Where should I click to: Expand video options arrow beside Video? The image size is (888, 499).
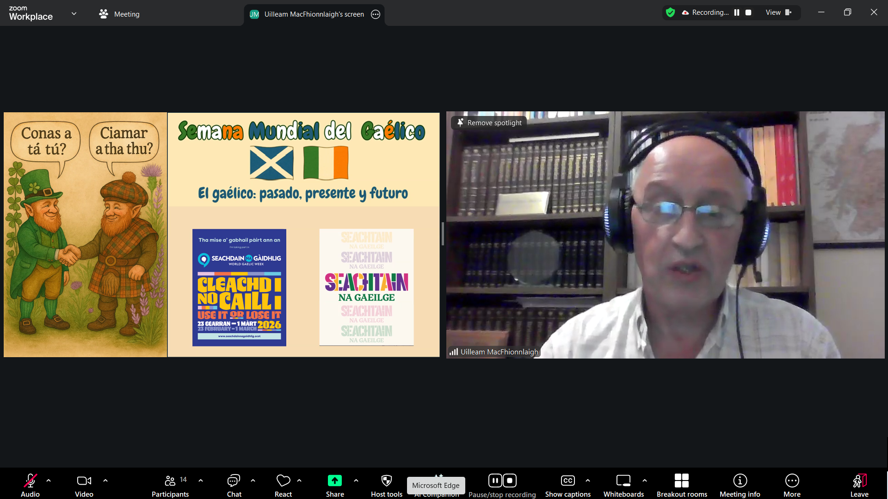click(105, 481)
